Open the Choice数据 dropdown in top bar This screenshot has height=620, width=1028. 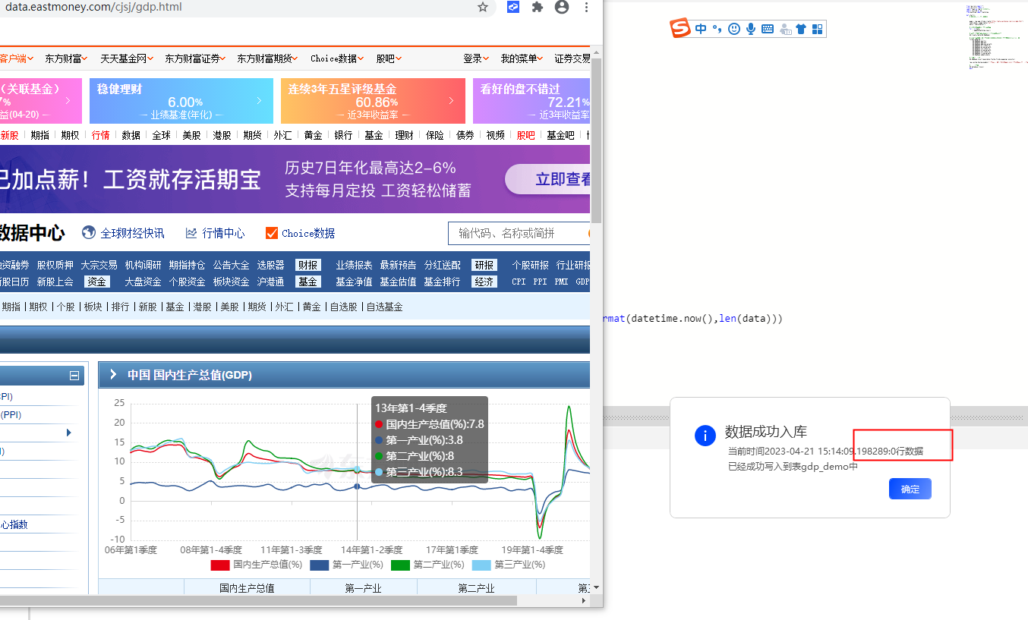click(x=337, y=58)
